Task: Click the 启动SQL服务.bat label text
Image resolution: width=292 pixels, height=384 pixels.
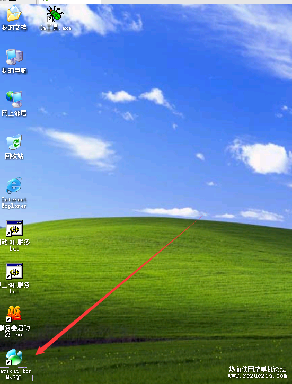Action: pos(16,245)
